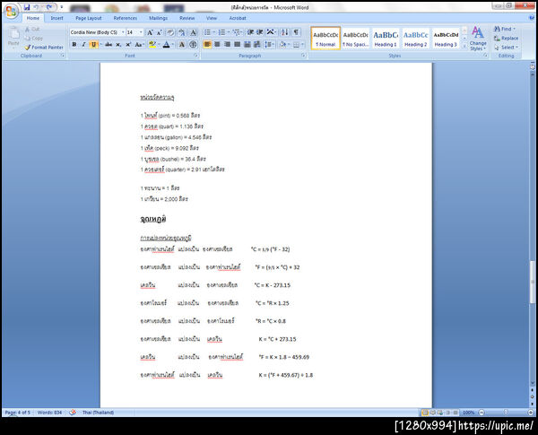Click Shrink Font icon
This screenshot has width=538, height=435.
(x=160, y=32)
